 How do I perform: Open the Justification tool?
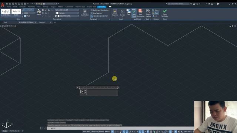coord(85,13)
